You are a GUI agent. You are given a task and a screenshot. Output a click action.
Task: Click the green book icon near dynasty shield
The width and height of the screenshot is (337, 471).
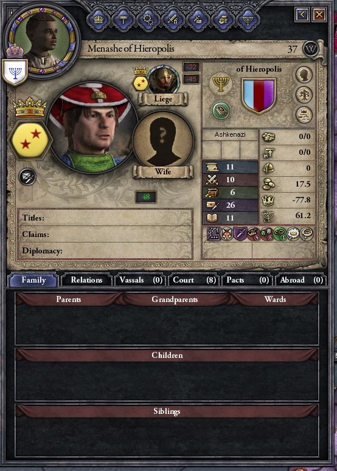pyautogui.click(x=221, y=110)
